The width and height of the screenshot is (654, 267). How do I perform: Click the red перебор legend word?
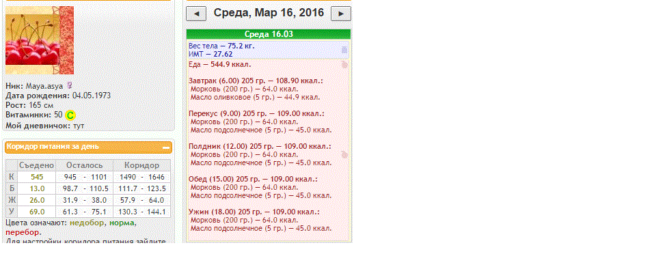pyautogui.click(x=23, y=232)
